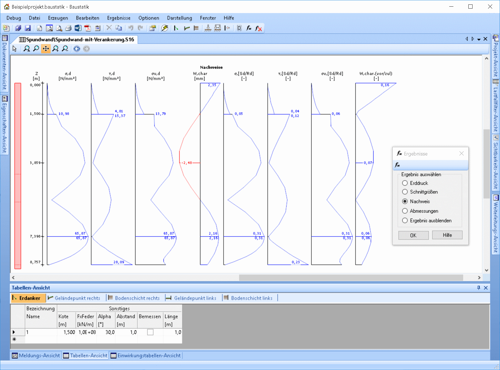The width and height of the screenshot is (500, 370).
Task: Pin the Tabellen-Ansicht panel
Action: coord(479,288)
